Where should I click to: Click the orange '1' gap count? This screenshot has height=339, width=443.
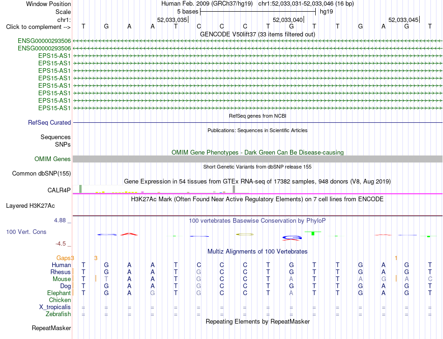[396, 258]
